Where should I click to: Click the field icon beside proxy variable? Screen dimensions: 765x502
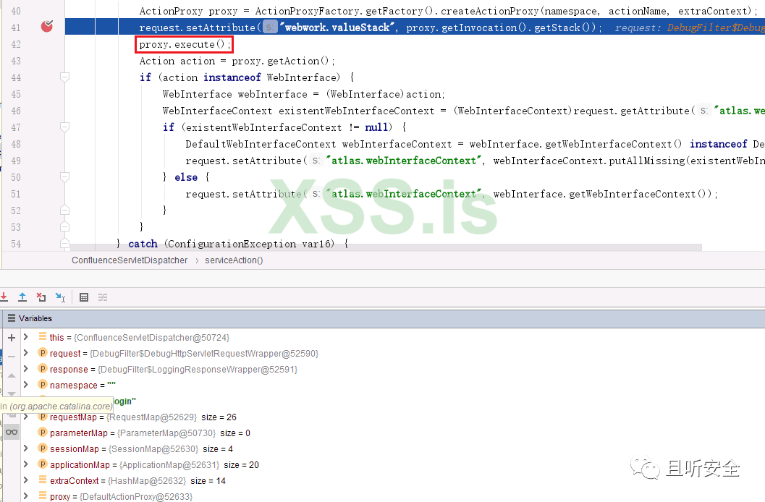tap(43, 496)
